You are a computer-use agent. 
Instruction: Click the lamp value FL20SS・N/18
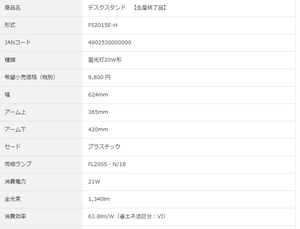pos(107,164)
